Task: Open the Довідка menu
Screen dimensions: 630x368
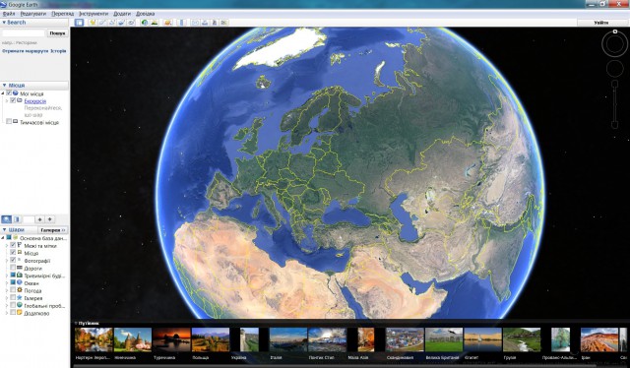Action: point(145,14)
